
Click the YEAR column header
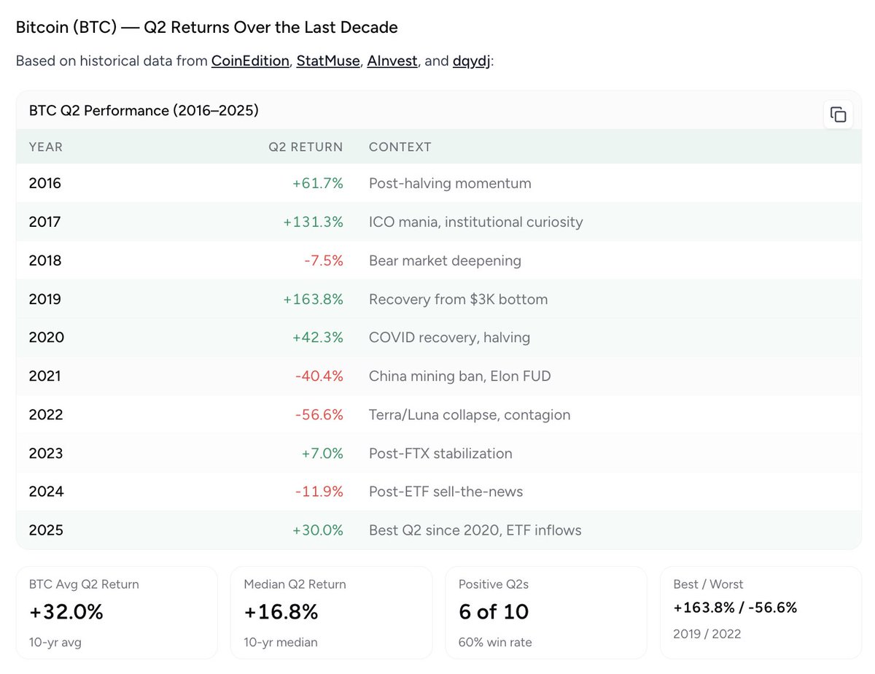[x=46, y=147]
